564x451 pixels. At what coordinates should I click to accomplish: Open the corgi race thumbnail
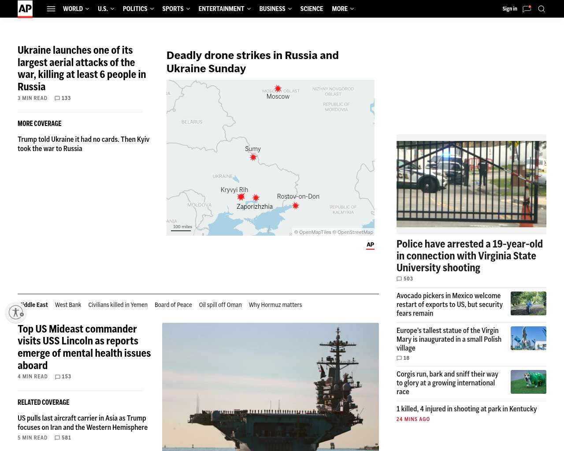coord(528,382)
